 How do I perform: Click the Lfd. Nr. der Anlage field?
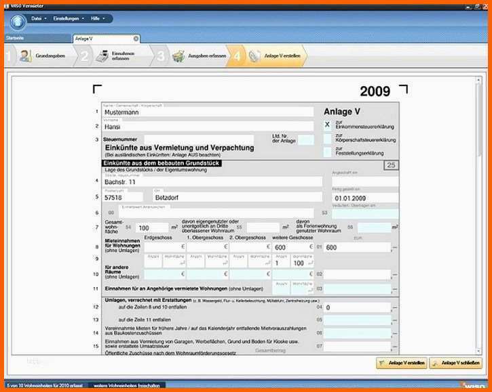pos(305,140)
